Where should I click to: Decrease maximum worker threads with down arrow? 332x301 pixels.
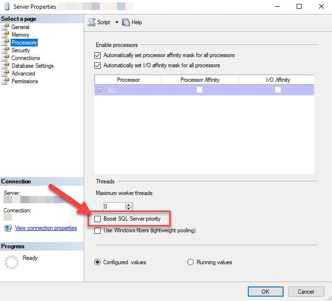pos(129,209)
